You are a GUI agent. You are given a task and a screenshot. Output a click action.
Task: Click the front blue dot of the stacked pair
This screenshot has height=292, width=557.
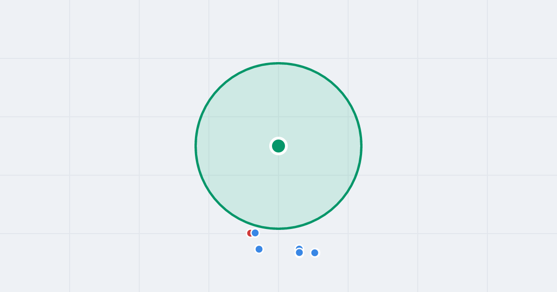299,253
